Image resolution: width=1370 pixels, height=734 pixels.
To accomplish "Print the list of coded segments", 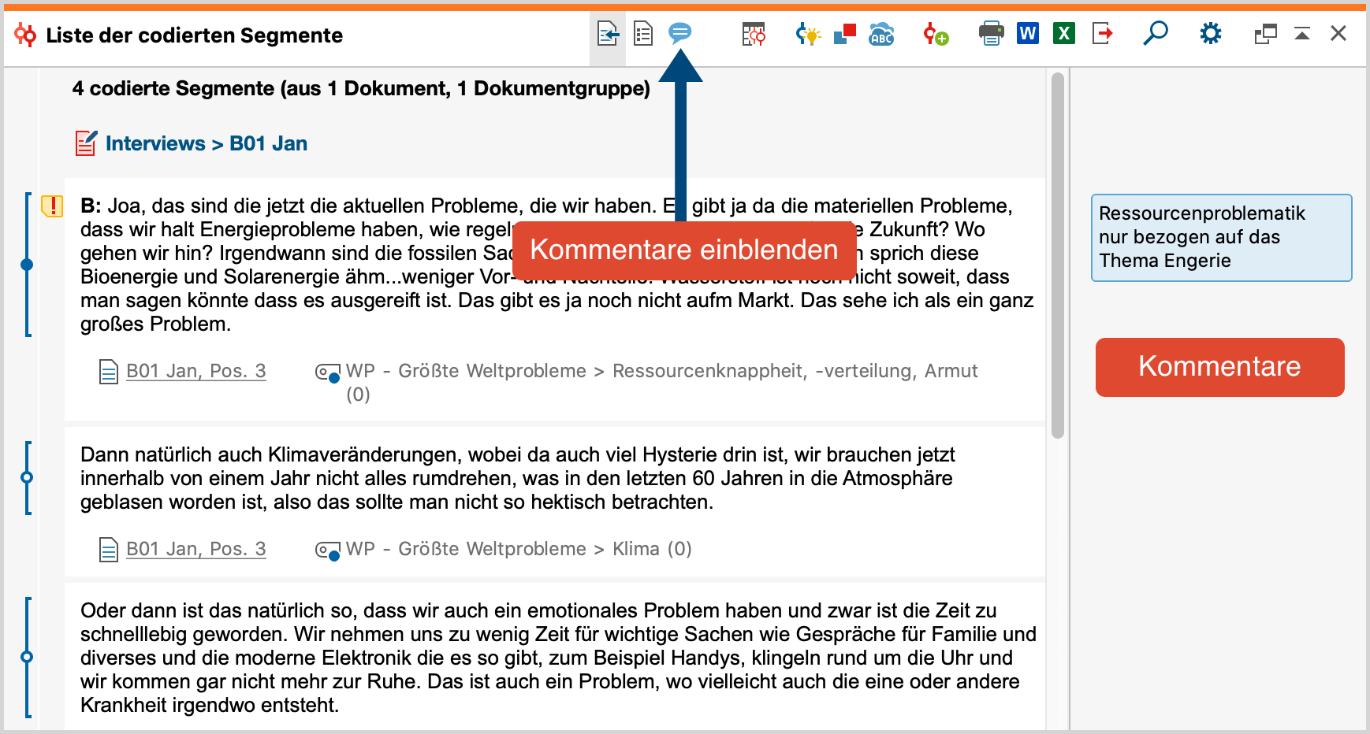I will coord(991,34).
